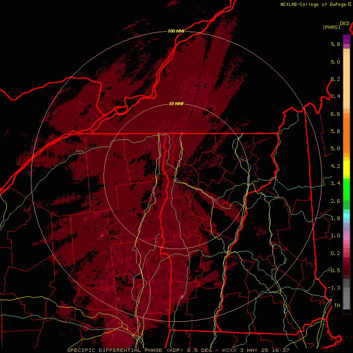Click the 100 NMI range ring label

[x=176, y=31]
